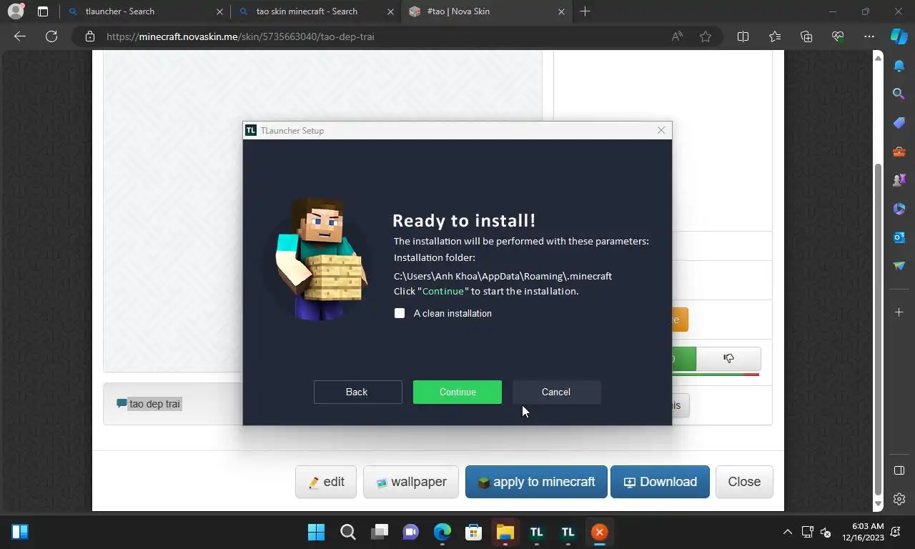Go Back in TLauncher Setup
The height and width of the screenshot is (549, 915).
click(357, 392)
